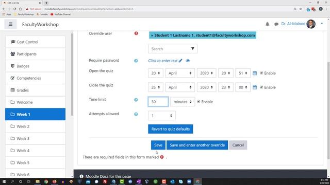This screenshot has width=330, height=185.
Task: Open Grades in sidebar
Action: (36, 90)
